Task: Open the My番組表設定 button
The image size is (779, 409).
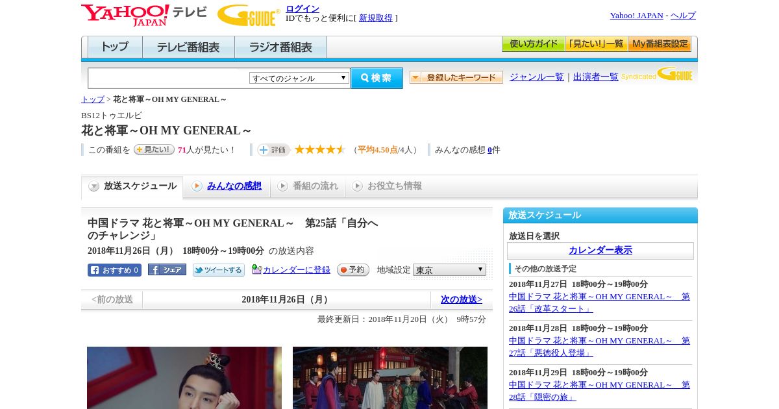Action: click(x=660, y=44)
